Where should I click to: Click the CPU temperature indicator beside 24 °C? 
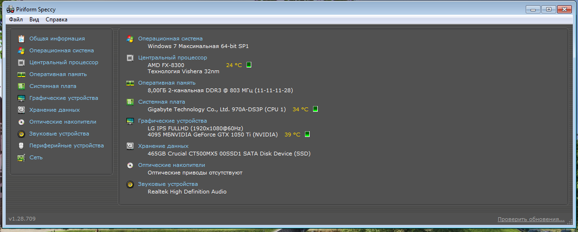pos(249,65)
